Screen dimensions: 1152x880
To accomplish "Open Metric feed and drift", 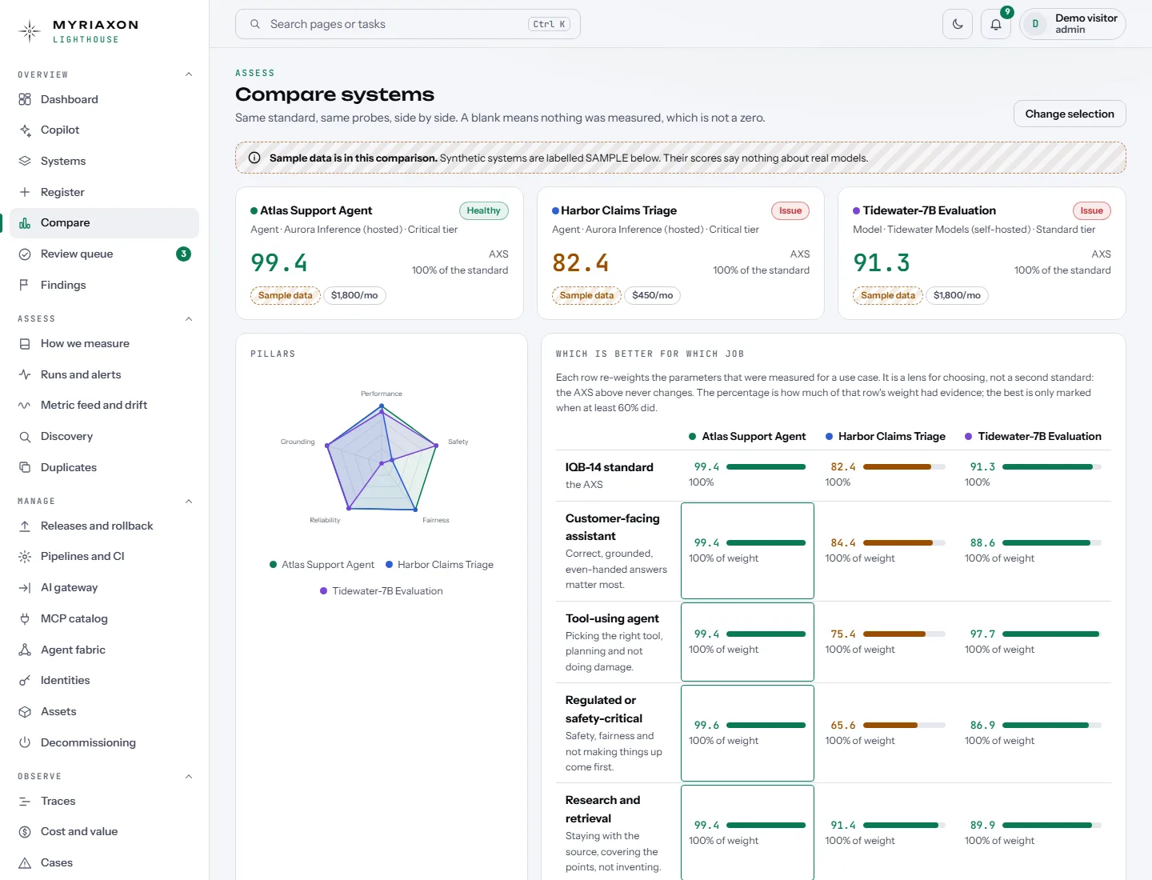I will click(104, 406).
